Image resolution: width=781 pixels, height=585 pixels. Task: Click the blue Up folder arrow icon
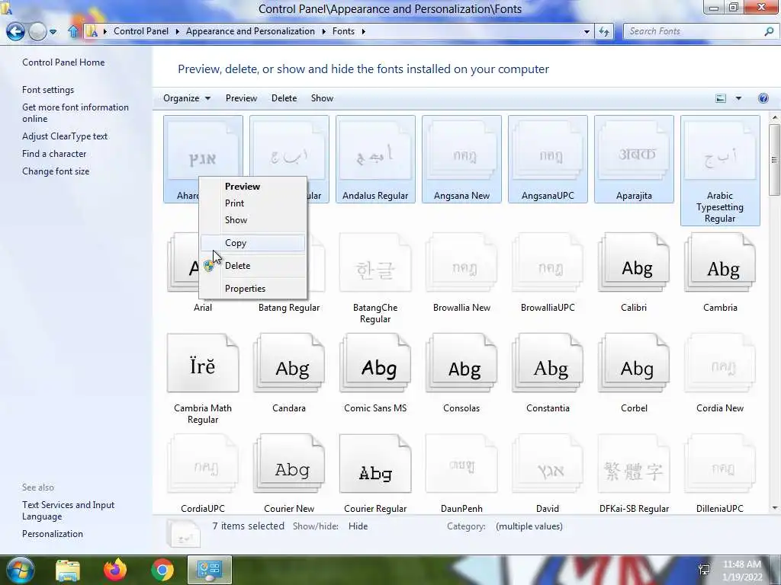tap(73, 32)
